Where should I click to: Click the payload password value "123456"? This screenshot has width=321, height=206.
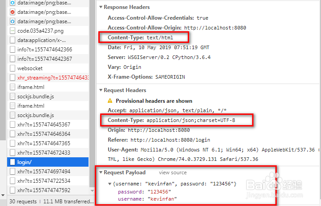click(159, 192)
